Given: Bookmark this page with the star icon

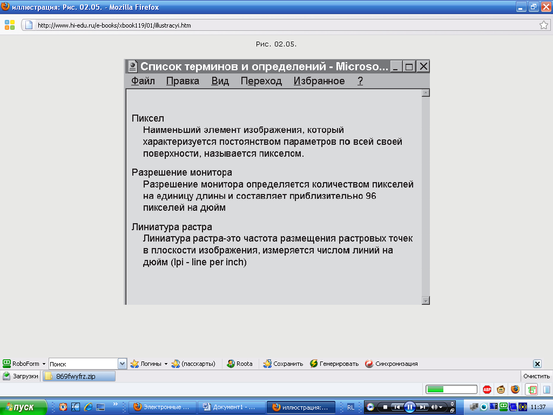Looking at the screenshot, I should click(x=543, y=25).
